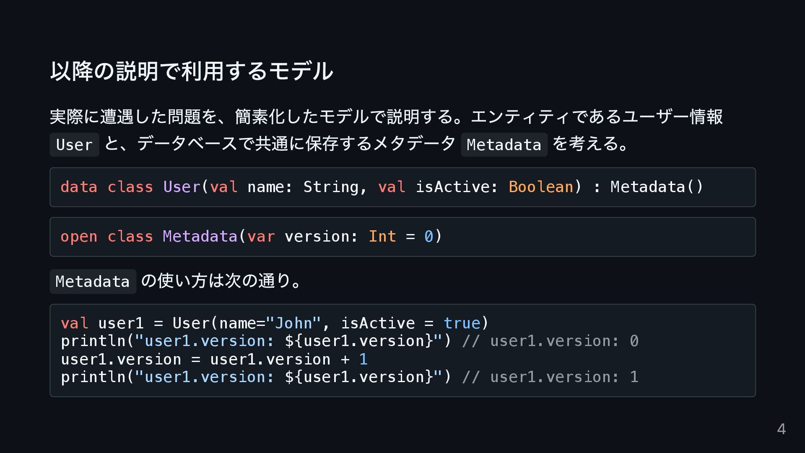Click the true literal in the usage code
Screen dimensions: 805x453
pos(462,323)
